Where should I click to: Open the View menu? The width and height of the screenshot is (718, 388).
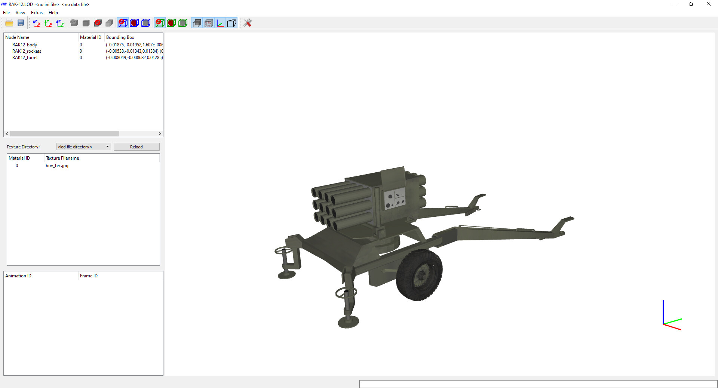pyautogui.click(x=20, y=13)
